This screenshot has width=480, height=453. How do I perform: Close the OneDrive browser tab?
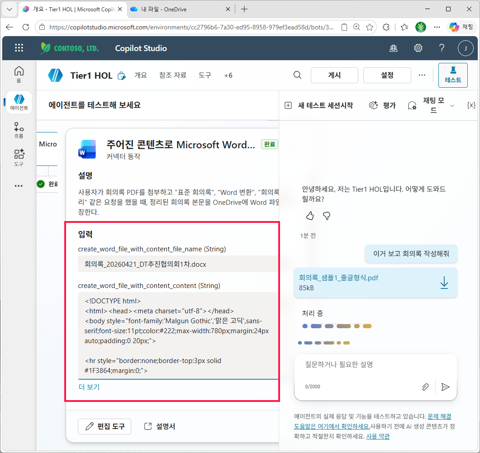(x=228, y=9)
